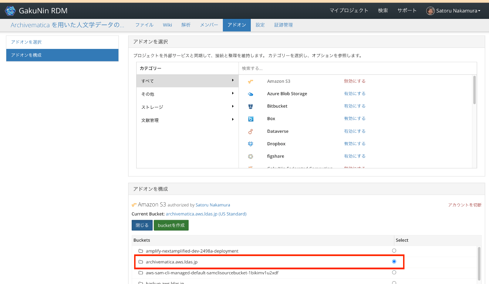
Task: Open the Wiki tab
Action: pyautogui.click(x=167, y=25)
